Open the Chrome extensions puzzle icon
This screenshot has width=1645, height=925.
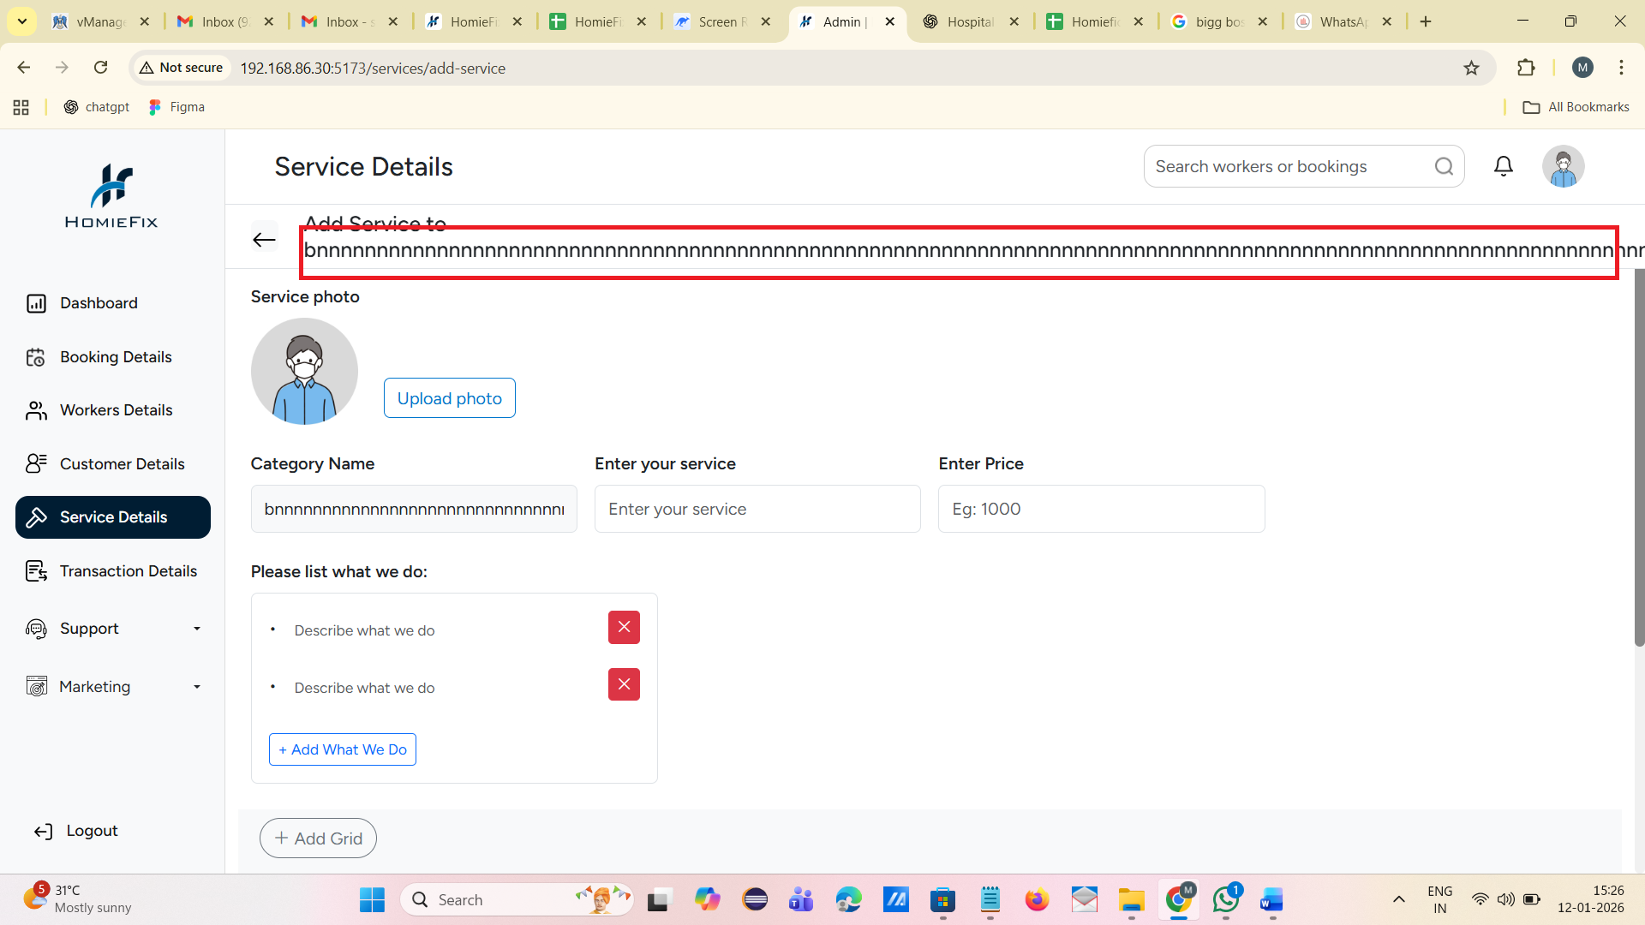[1526, 68]
